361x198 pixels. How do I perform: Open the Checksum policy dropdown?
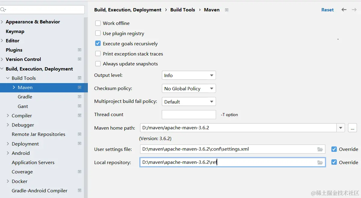[189, 88]
